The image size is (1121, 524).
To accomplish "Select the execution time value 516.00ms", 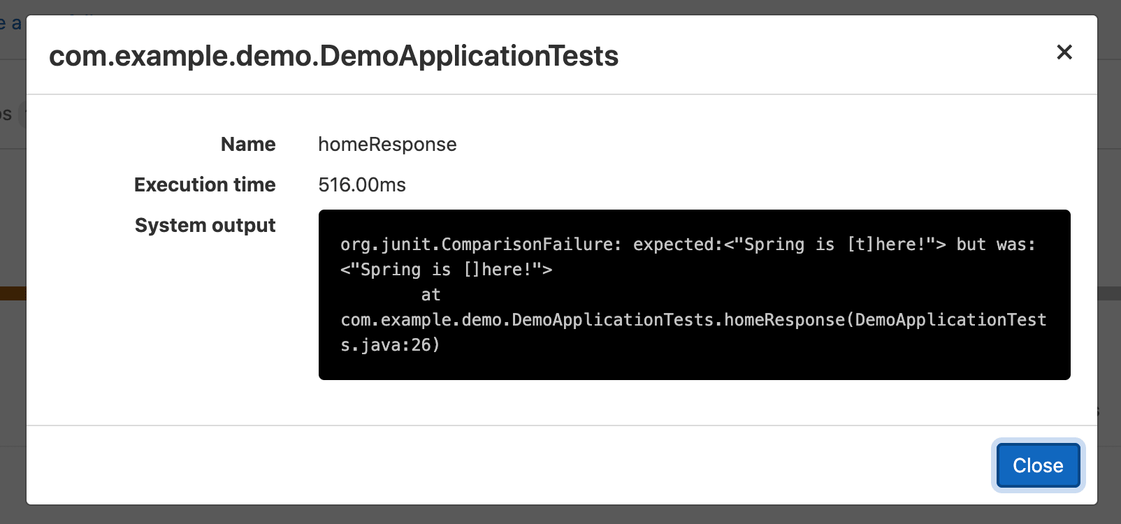I will coord(362,185).
